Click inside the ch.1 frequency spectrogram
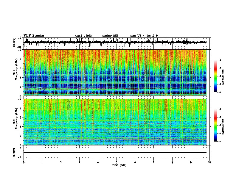Screen dimensions: 236x182 tap(115, 73)
